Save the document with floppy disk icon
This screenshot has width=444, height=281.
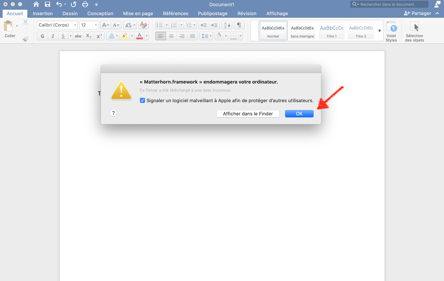pos(47,4)
